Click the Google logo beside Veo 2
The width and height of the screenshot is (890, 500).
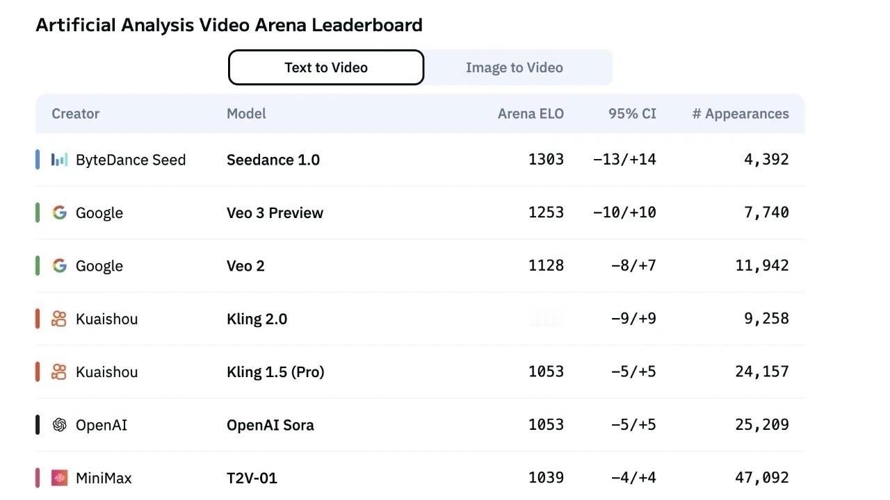pos(60,265)
